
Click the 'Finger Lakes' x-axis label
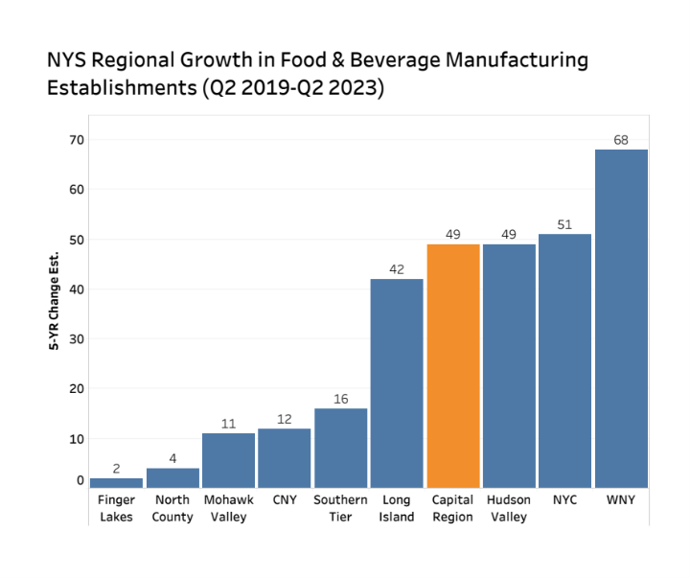(116, 508)
